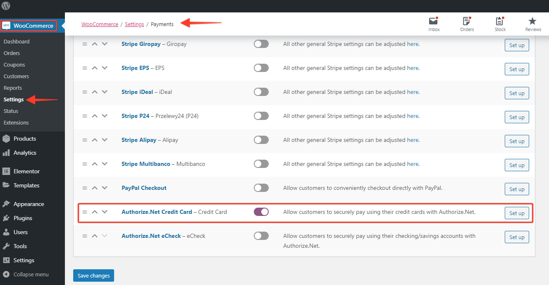The width and height of the screenshot is (549, 285).
Task: Click the drag handle for PayPal Checkout
Action: coord(85,188)
